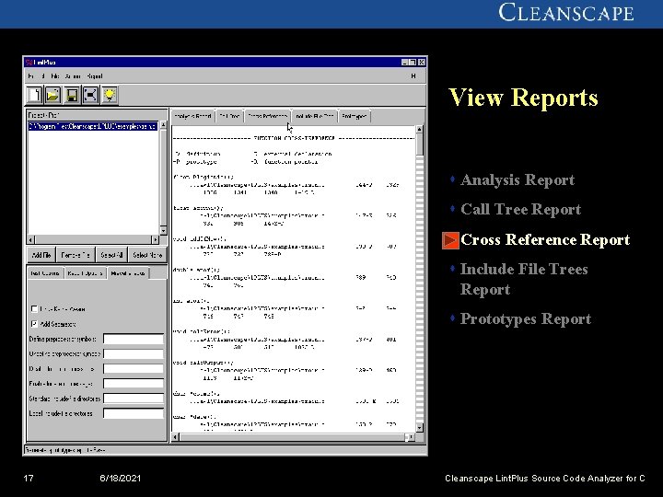Click the Undefine preprocessor symbols input field

tap(134, 353)
